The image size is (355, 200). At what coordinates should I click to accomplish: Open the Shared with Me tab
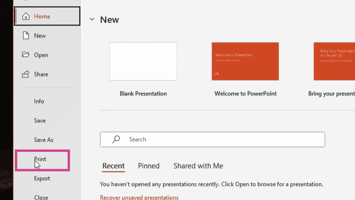[198, 166]
